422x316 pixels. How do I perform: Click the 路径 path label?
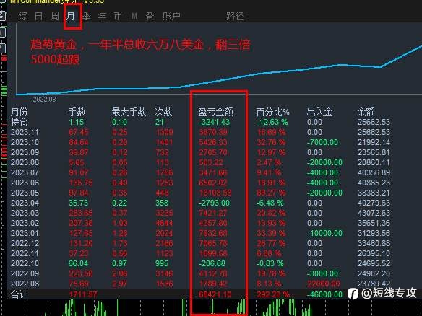(x=235, y=16)
